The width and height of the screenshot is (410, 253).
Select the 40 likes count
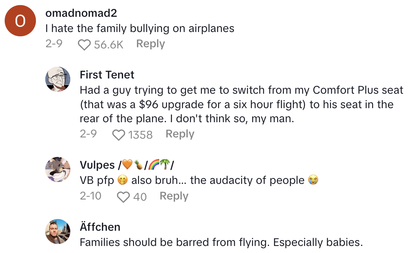click(140, 197)
